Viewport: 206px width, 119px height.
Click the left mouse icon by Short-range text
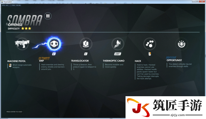(x=10, y=65)
